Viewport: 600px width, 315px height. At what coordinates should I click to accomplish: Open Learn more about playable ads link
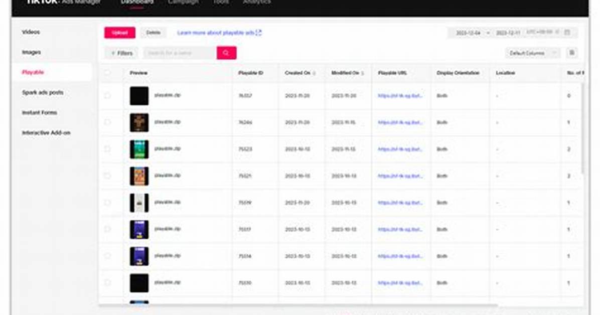tap(216, 33)
